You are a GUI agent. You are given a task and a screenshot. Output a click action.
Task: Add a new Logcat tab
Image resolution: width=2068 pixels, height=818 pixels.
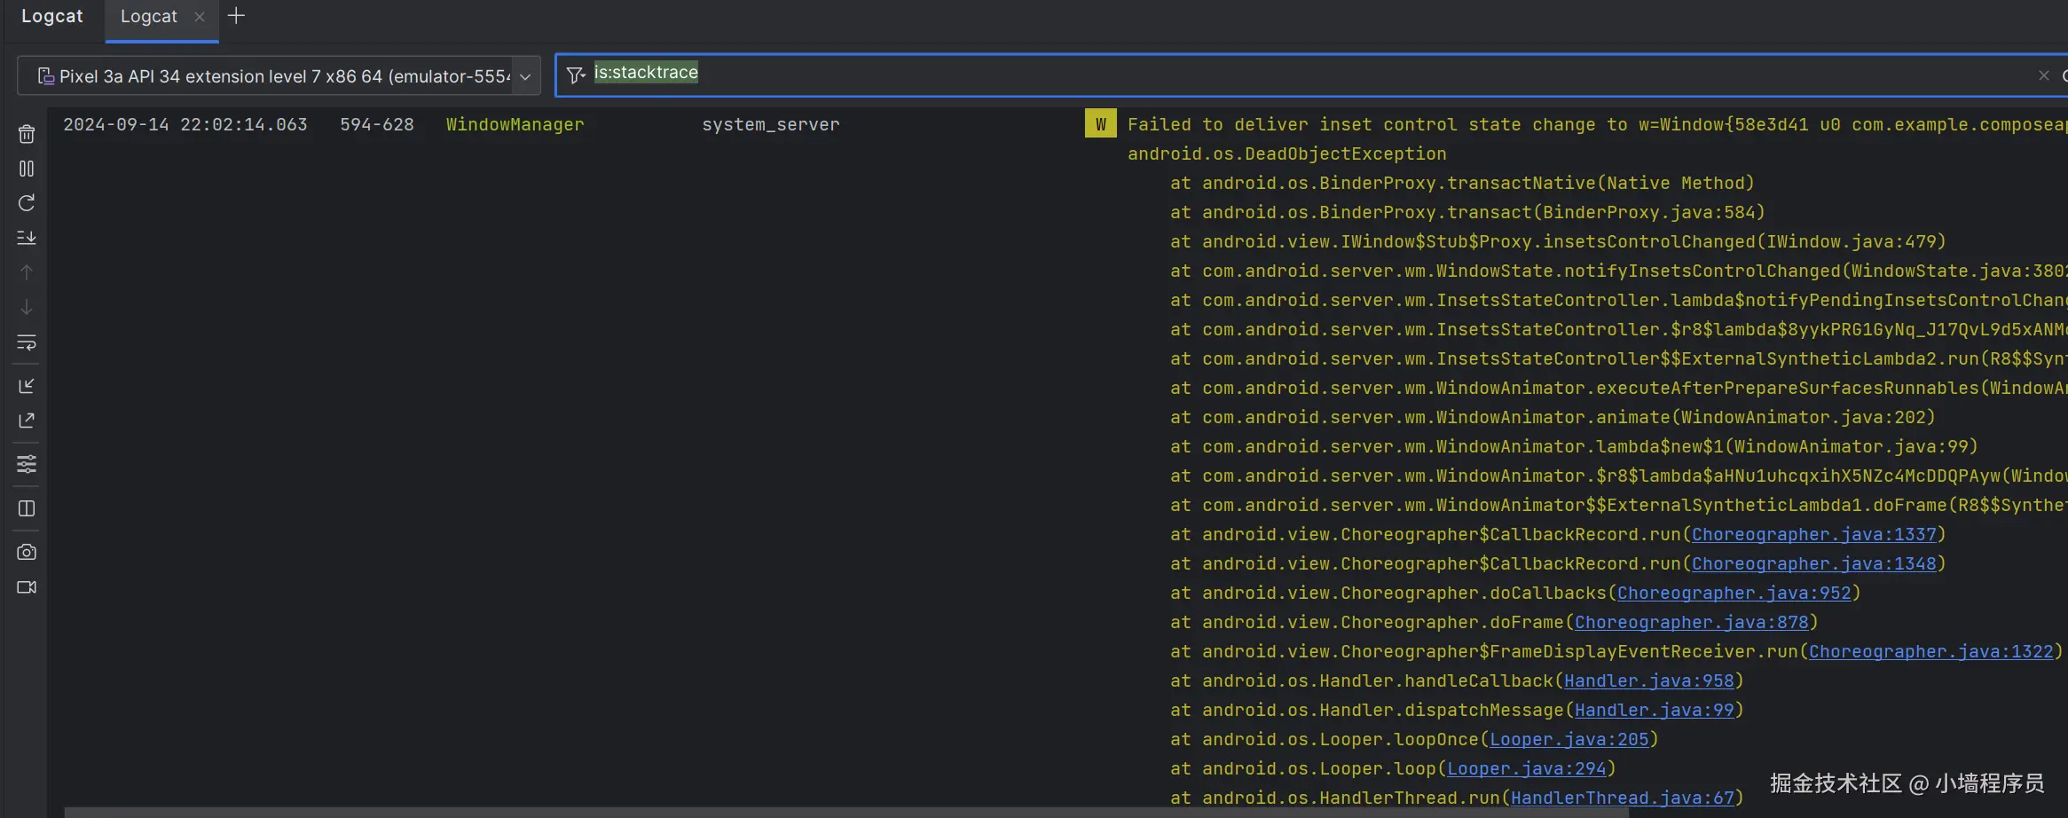tap(236, 16)
